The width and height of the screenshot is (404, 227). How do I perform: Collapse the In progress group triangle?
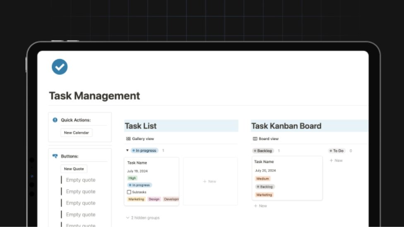(x=127, y=151)
